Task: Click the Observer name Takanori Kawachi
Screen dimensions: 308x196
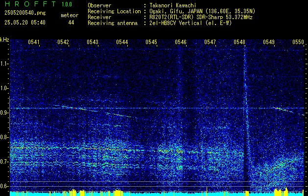Action: (x=172, y=5)
